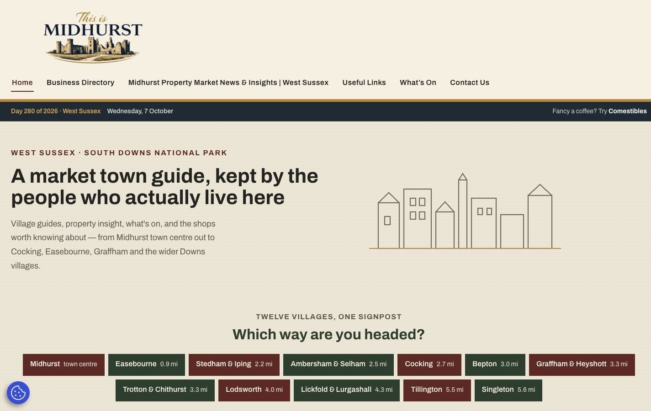Navigate to Contact Us
651x411 pixels.
coord(470,83)
